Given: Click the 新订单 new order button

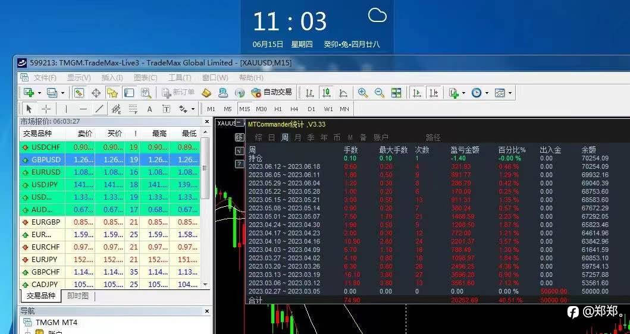Looking at the screenshot, I should (x=178, y=93).
